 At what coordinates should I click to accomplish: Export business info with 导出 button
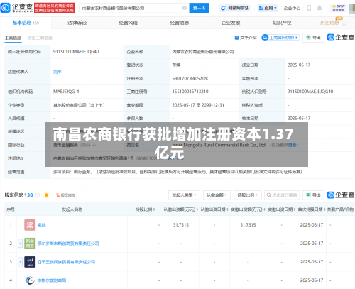point(313,38)
